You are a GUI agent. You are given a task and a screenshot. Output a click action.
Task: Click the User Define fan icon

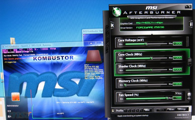[x=189, y=95]
